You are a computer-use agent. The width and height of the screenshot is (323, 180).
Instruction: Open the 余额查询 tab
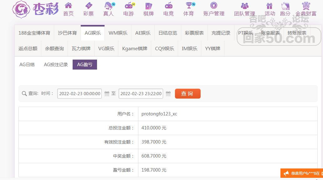click(54, 48)
